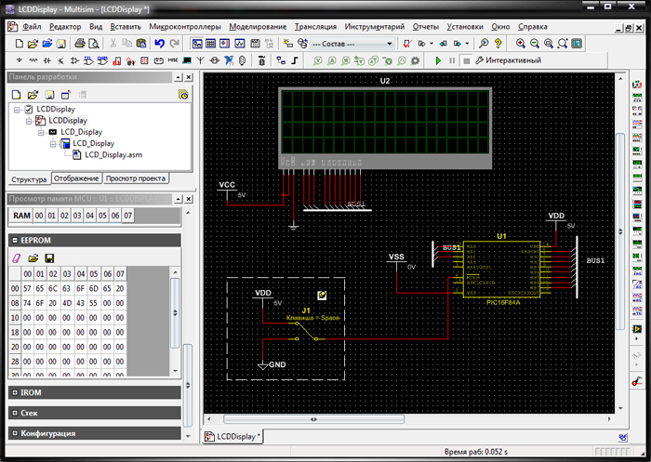Toggle the Spreadsheet view button

click(210, 43)
